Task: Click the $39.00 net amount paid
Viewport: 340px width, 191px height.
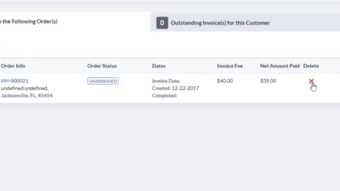Action: click(268, 81)
